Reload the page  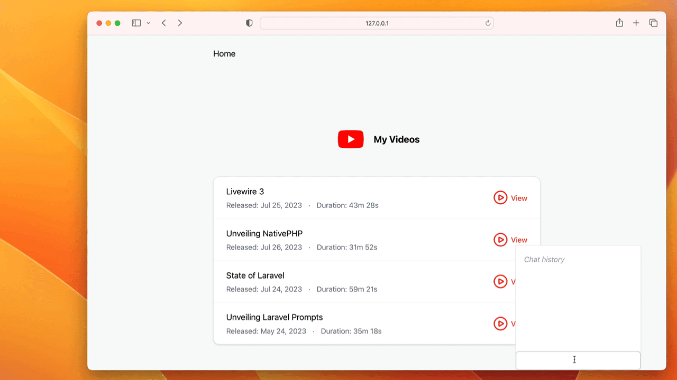coord(488,23)
